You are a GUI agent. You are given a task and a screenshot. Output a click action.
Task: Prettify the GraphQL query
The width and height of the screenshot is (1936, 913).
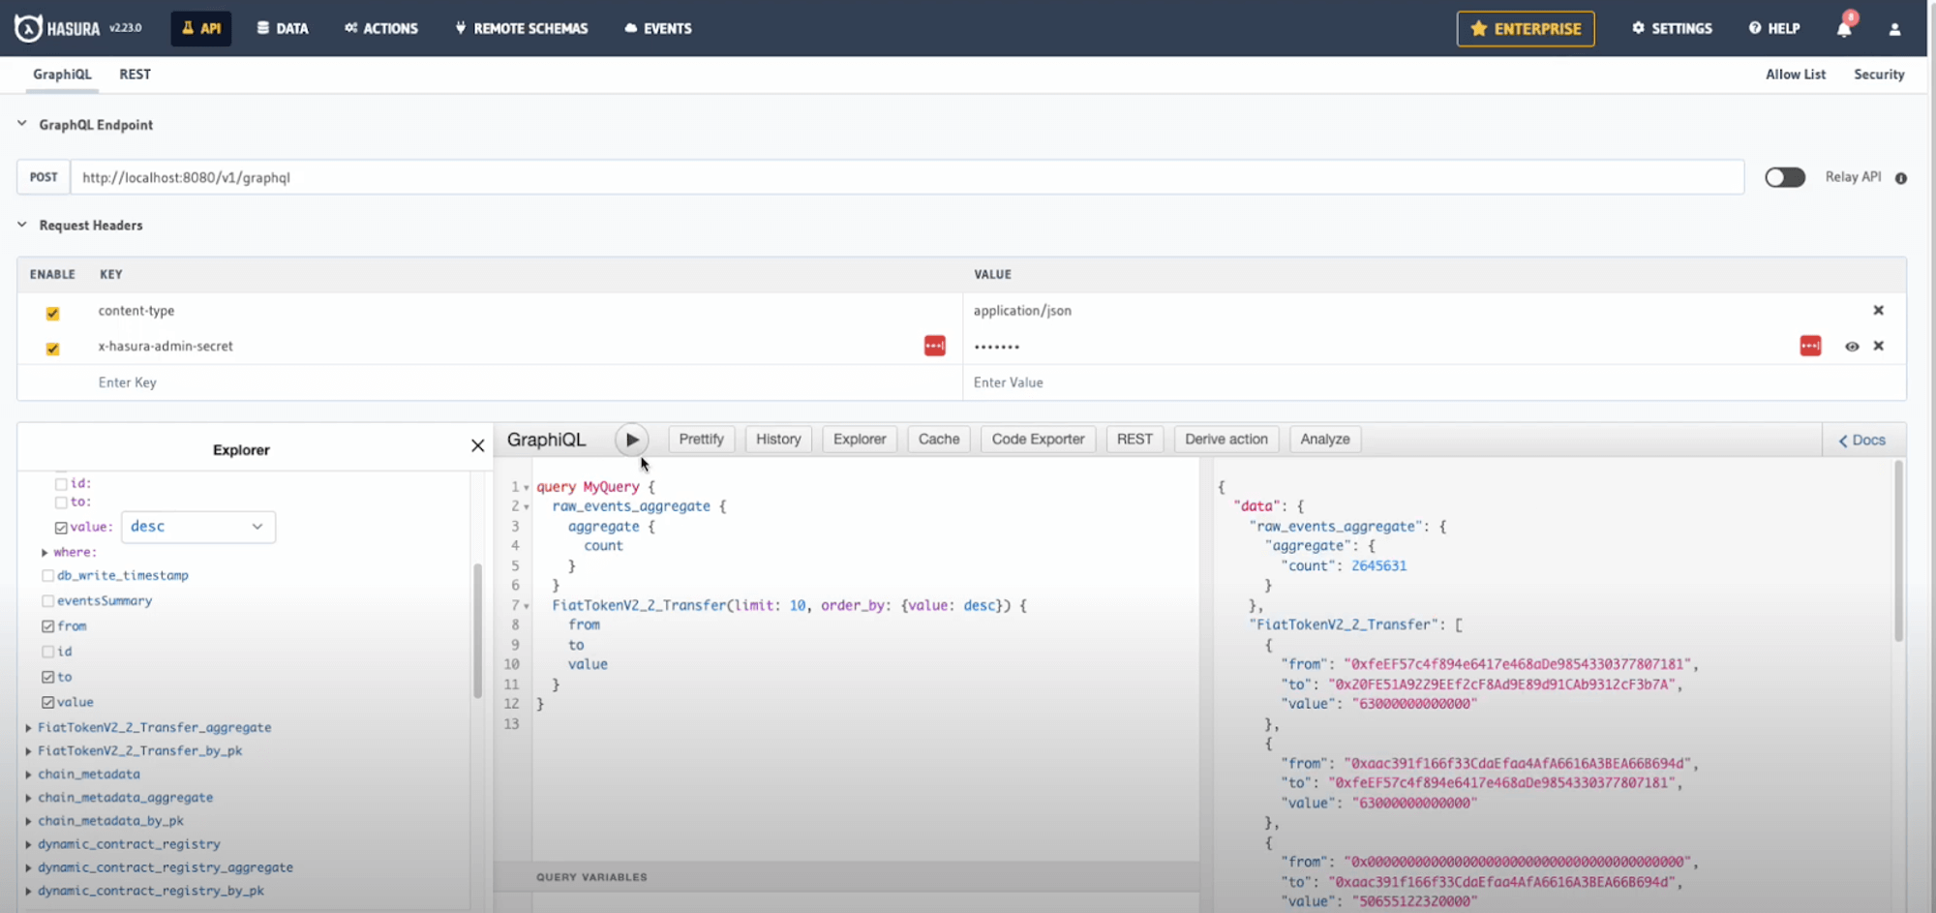pos(701,439)
